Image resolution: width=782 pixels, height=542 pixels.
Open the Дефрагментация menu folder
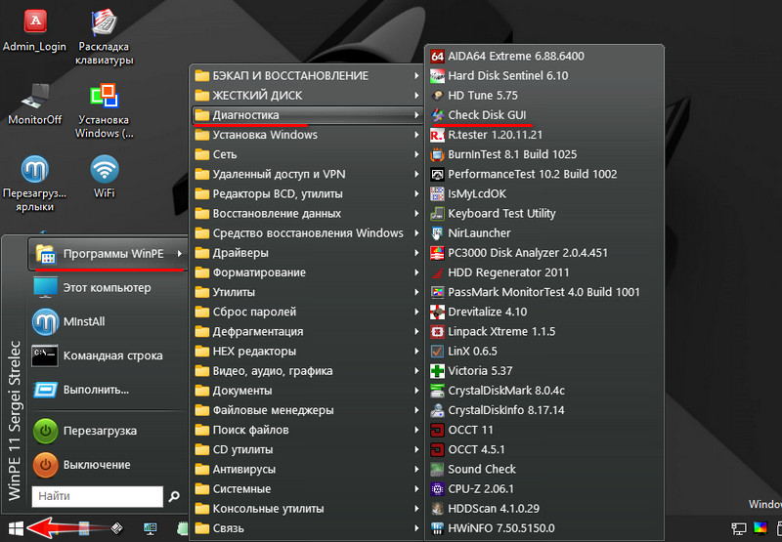pyautogui.click(x=307, y=331)
